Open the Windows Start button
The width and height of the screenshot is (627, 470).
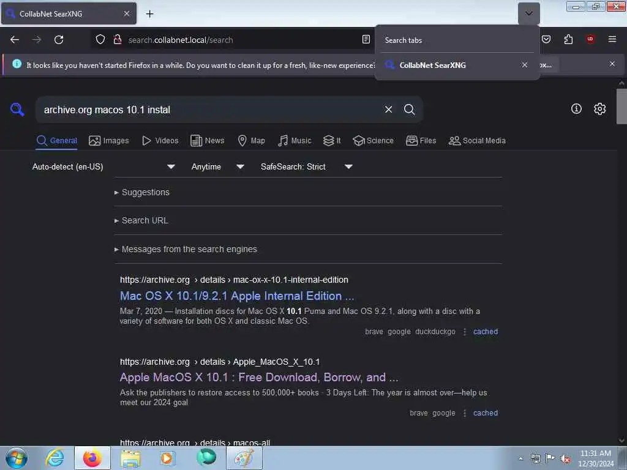pyautogui.click(x=17, y=458)
